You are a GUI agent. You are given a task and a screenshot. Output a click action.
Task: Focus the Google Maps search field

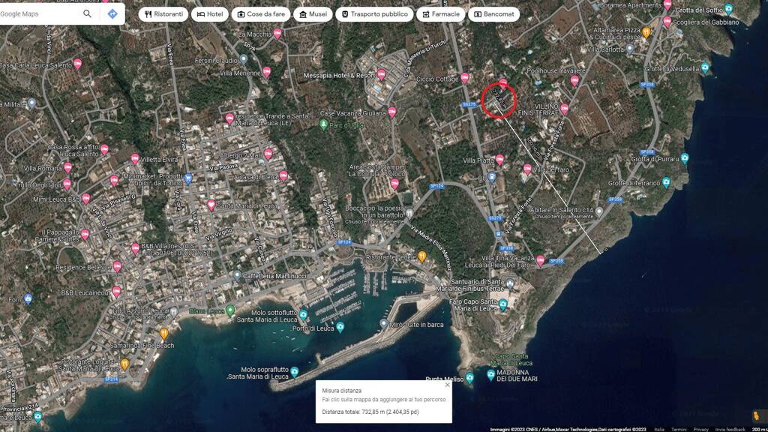37,13
